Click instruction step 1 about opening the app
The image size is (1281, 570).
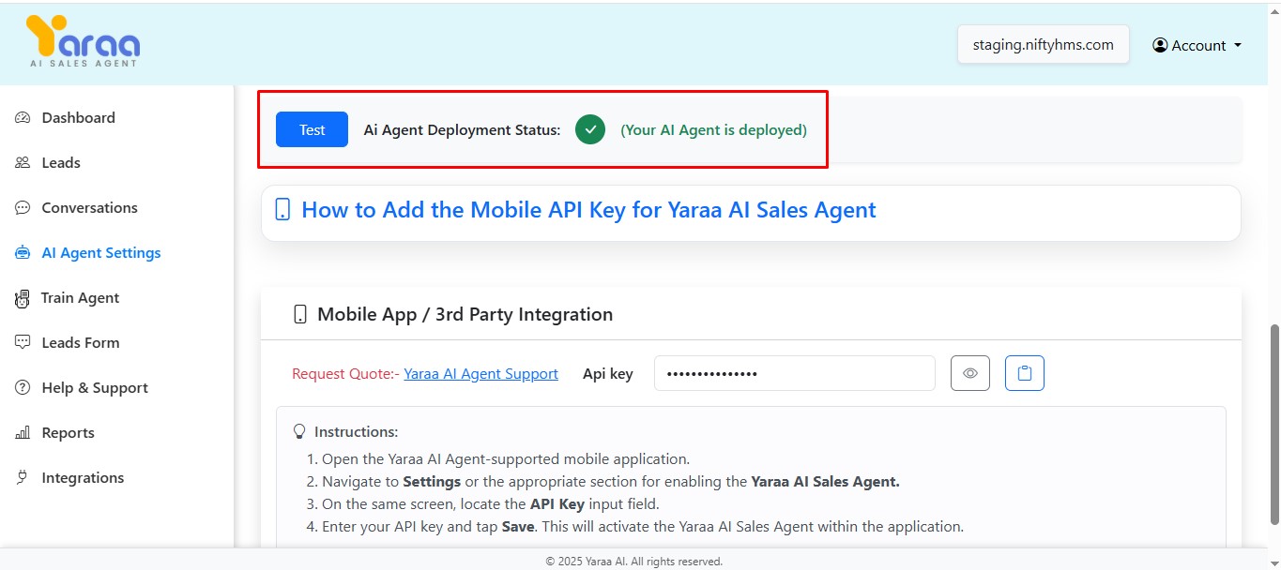point(506,458)
